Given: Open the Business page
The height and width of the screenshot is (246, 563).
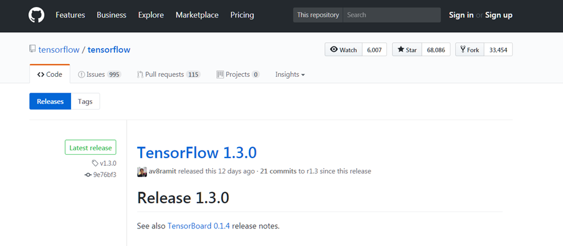Looking at the screenshot, I should pos(111,15).
